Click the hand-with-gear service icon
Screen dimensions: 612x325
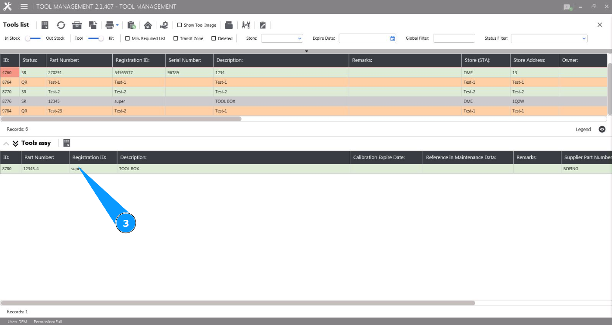tap(164, 25)
